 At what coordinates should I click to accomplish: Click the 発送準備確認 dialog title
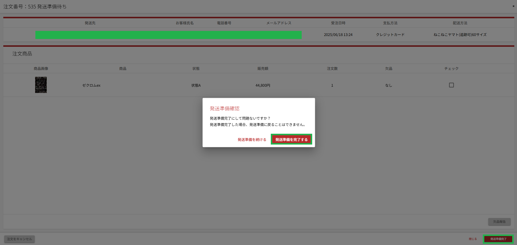pyautogui.click(x=224, y=109)
